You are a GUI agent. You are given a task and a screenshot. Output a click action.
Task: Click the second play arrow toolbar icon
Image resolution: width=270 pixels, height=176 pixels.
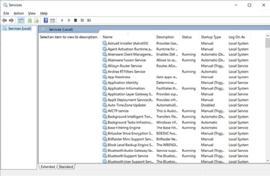69,20
